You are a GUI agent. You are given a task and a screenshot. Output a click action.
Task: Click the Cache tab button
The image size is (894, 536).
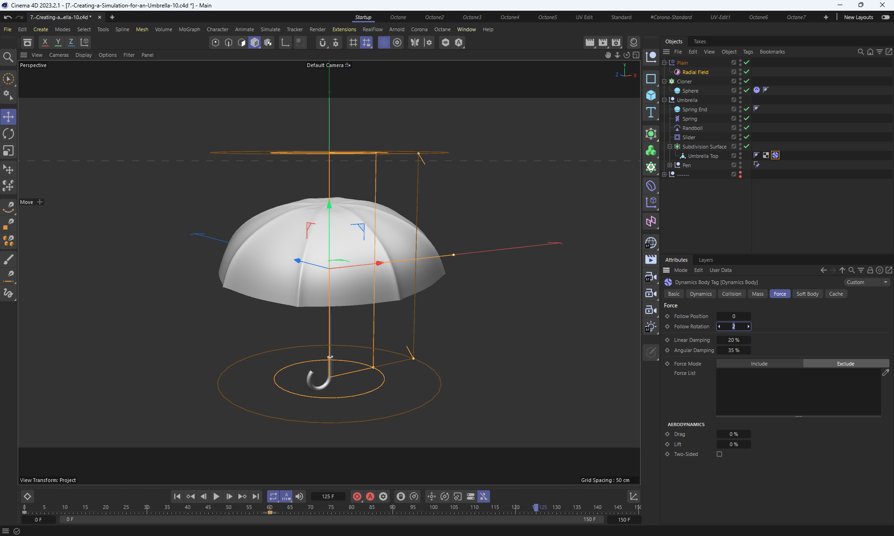[836, 294]
